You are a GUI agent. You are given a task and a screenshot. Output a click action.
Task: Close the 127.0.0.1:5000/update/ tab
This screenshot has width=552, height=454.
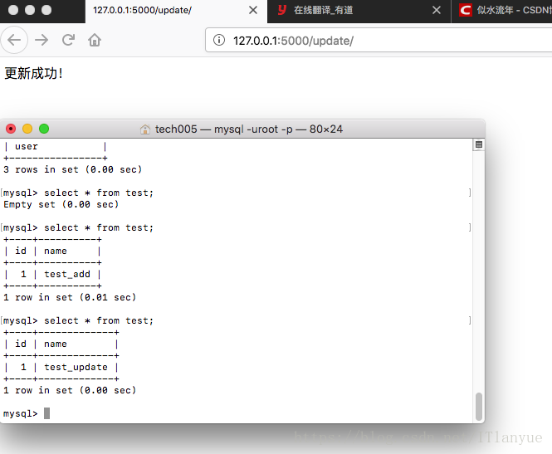[253, 10]
